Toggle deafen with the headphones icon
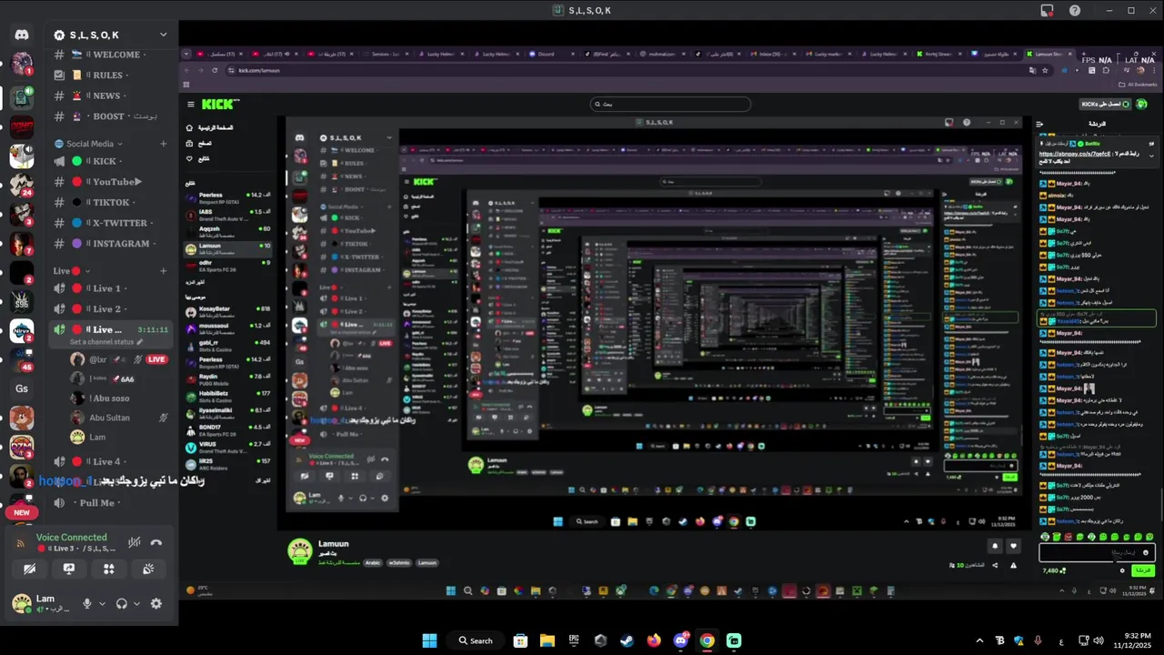1164x655 pixels. pos(122,603)
